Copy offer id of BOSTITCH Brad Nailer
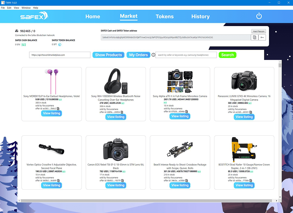 click(x=251, y=181)
